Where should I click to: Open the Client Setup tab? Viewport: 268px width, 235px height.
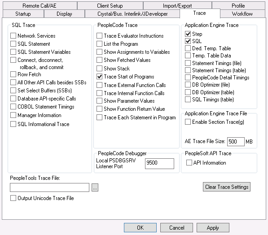click(110, 6)
